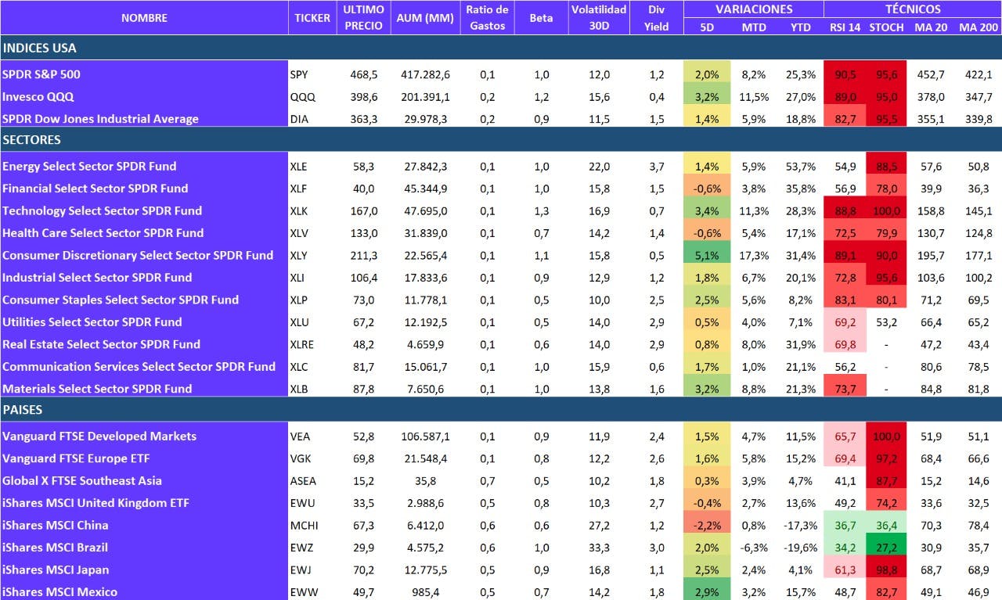
Task: Click the MA 200 column header
Action: point(979,27)
